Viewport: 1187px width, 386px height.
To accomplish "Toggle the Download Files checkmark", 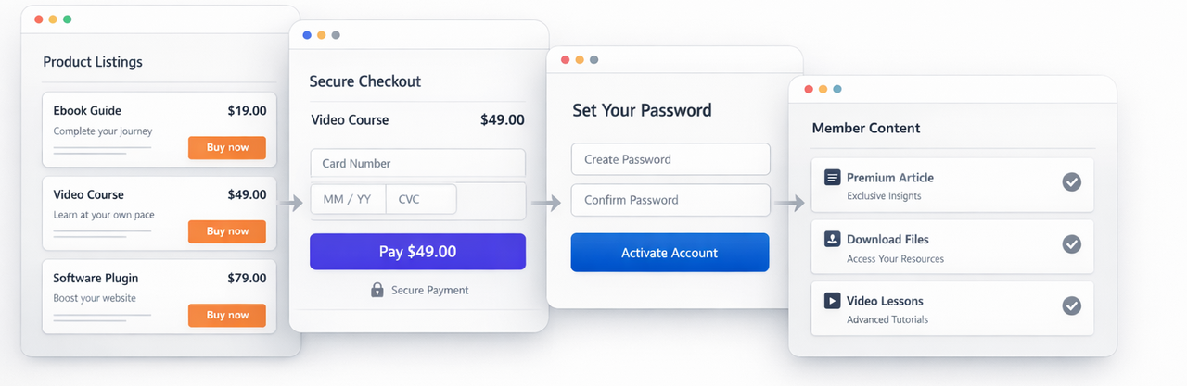I will [x=1071, y=244].
